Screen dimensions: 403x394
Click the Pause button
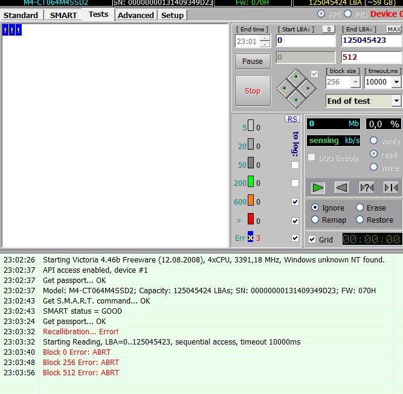coord(253,61)
